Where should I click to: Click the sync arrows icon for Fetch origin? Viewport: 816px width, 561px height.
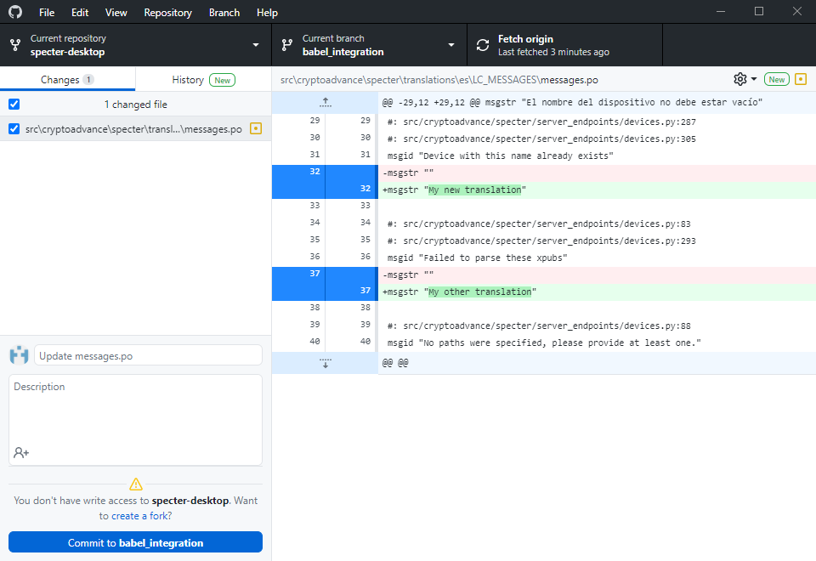point(483,45)
